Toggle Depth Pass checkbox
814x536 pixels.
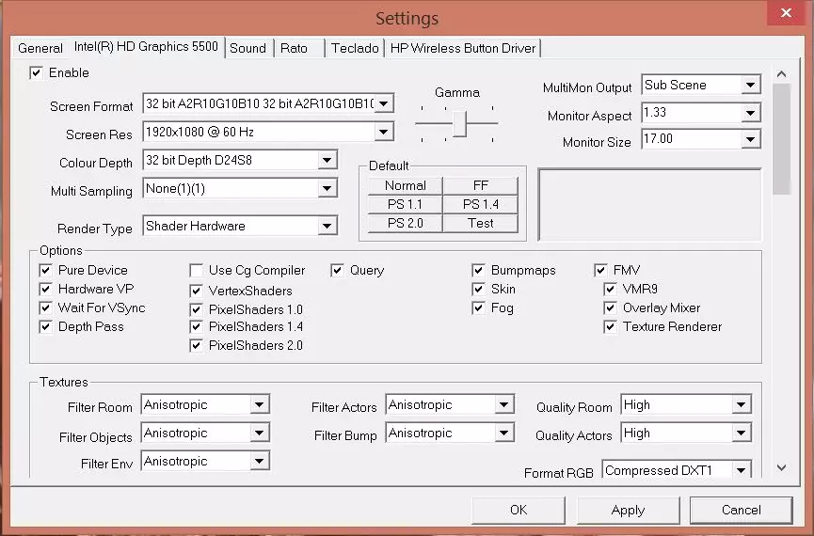click(x=46, y=327)
